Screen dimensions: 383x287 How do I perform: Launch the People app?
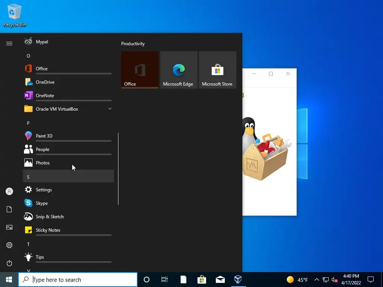(68, 149)
